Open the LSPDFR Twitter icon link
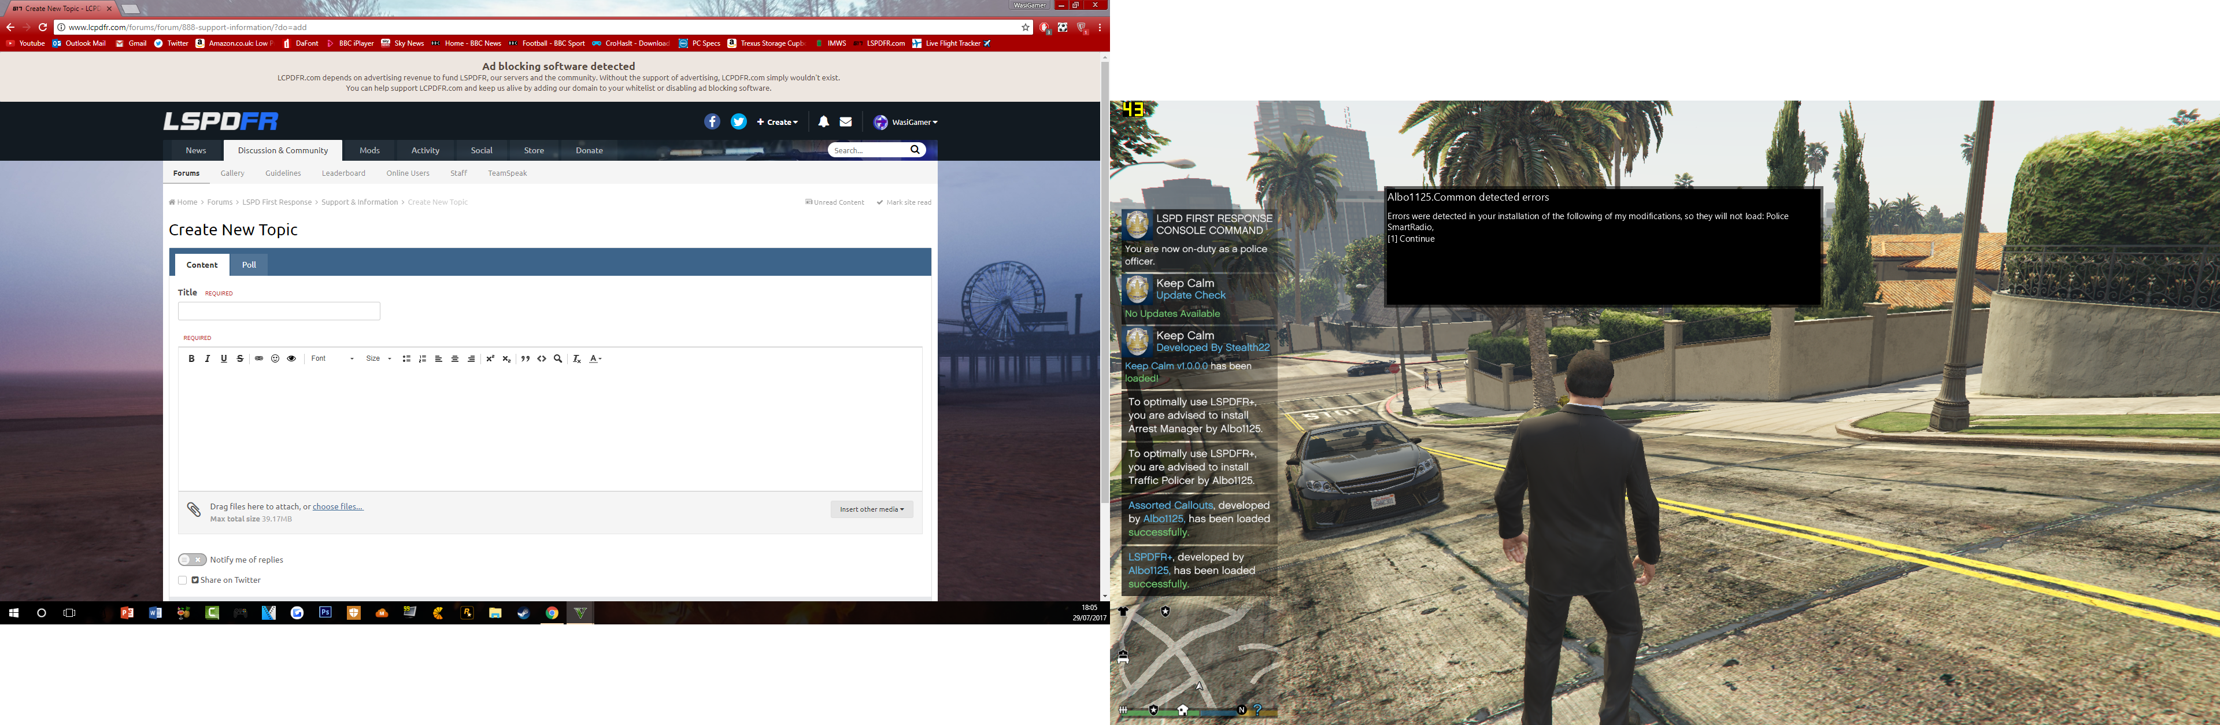The image size is (2220, 725). pyautogui.click(x=739, y=123)
